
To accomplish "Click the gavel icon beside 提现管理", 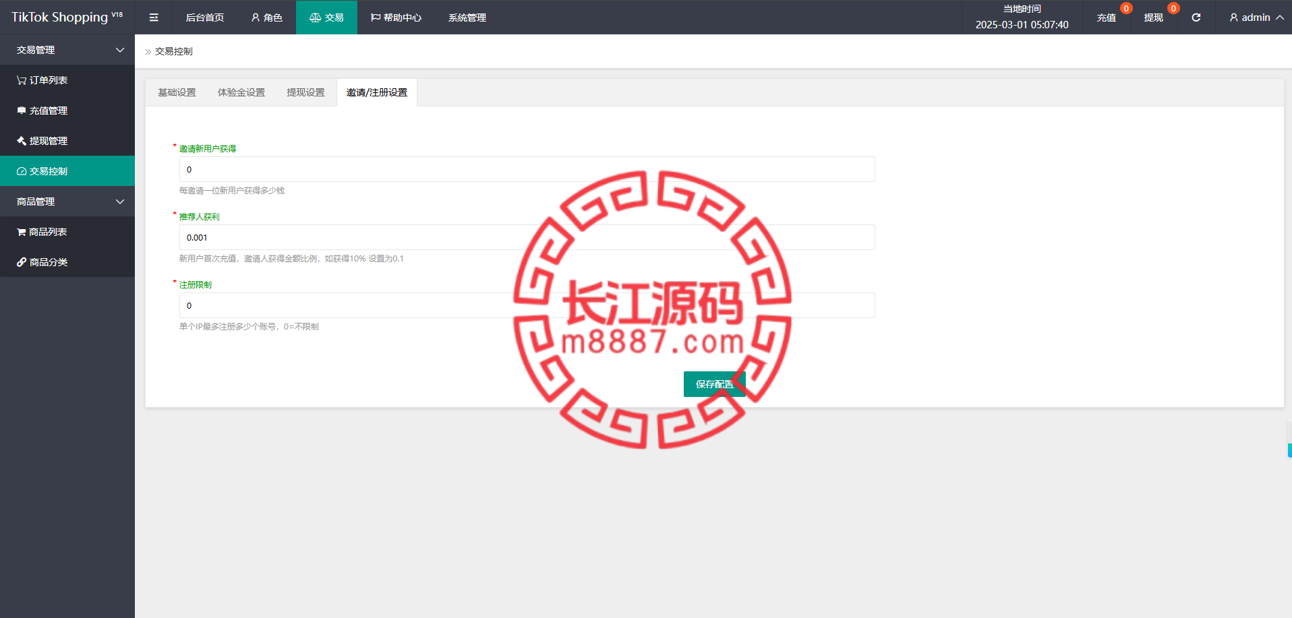I will point(22,141).
